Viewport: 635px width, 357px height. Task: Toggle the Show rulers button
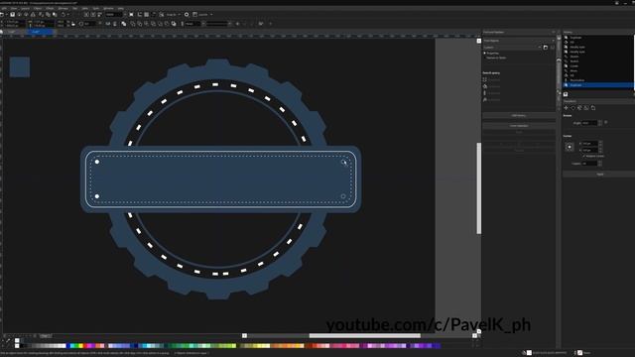(140, 15)
